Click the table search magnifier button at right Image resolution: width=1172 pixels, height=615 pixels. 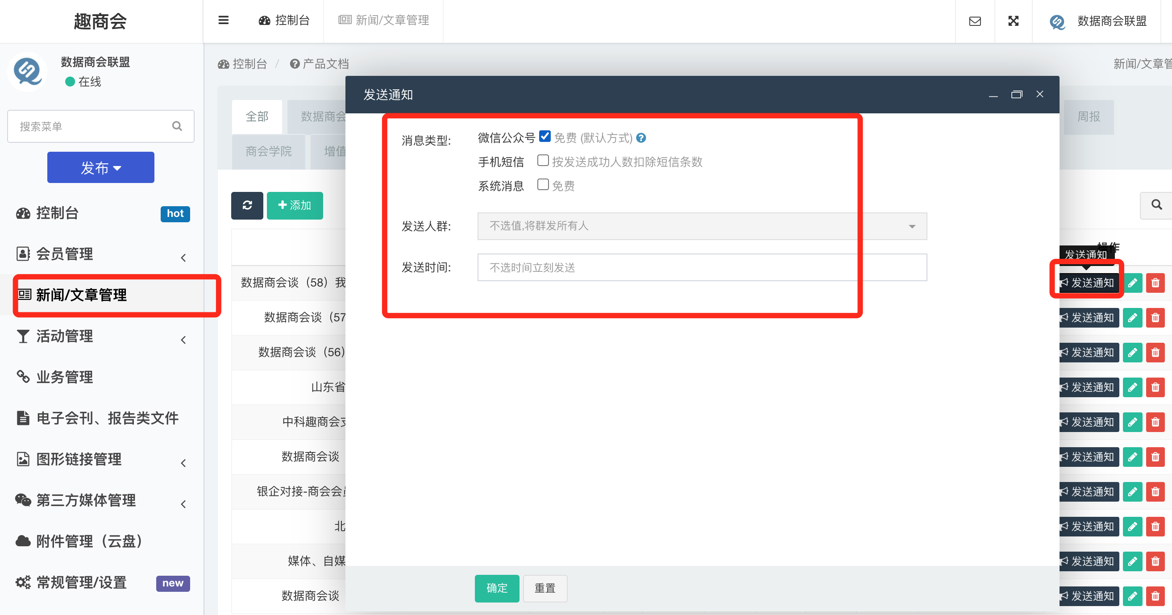(x=1156, y=205)
